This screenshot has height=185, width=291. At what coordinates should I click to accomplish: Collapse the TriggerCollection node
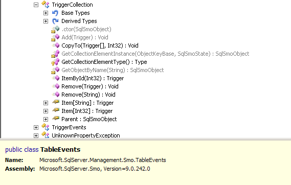tap(36, 5)
